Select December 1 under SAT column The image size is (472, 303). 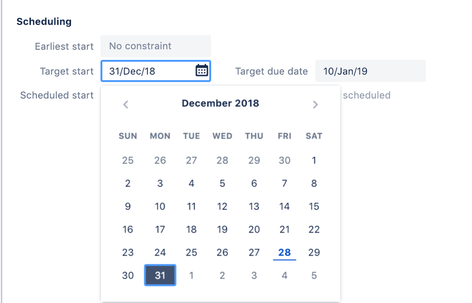click(313, 160)
